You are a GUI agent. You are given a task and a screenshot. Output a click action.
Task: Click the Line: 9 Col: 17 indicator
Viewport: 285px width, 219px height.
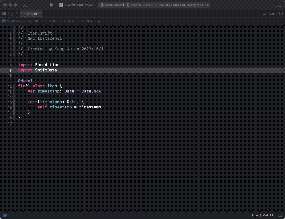click(x=263, y=215)
